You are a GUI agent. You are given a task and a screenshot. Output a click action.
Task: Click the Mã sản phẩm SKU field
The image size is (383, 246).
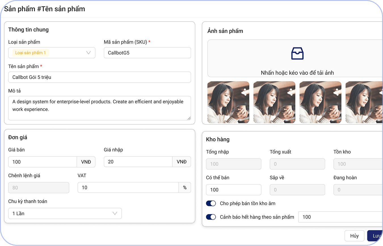pos(147,53)
